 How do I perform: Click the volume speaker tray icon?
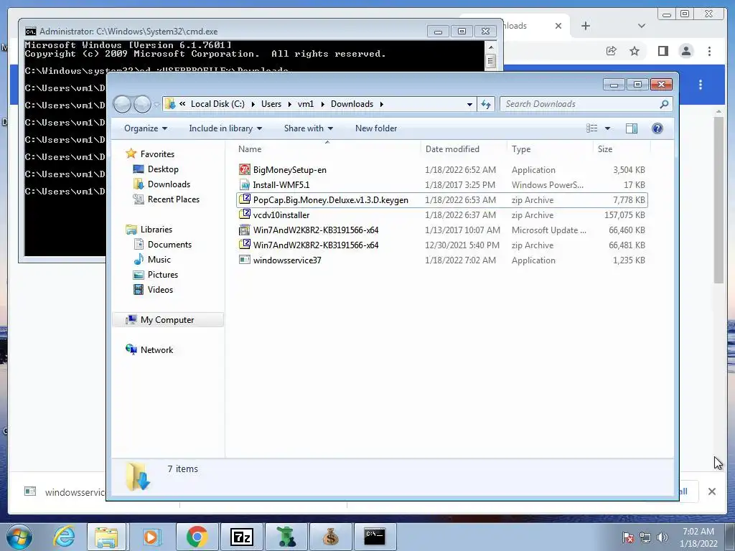pyautogui.click(x=663, y=537)
